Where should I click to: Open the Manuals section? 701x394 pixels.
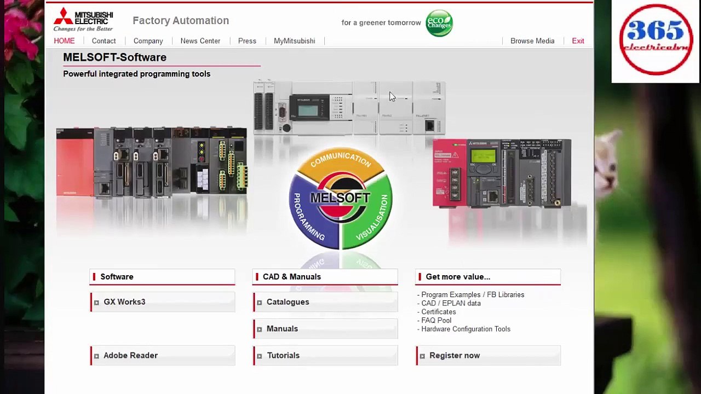click(325, 329)
